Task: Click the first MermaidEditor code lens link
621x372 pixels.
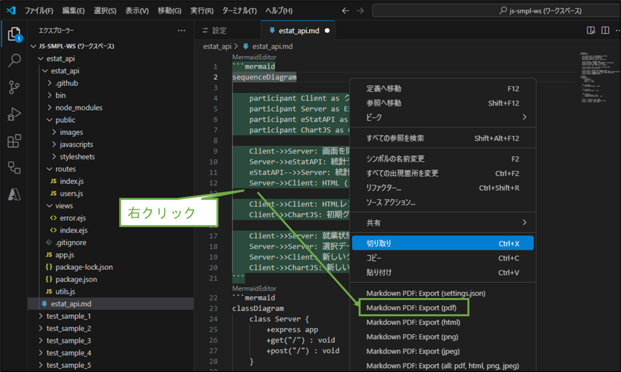Action: pos(254,57)
